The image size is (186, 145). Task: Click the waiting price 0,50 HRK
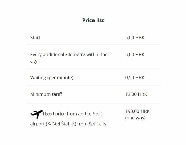[x=135, y=78]
